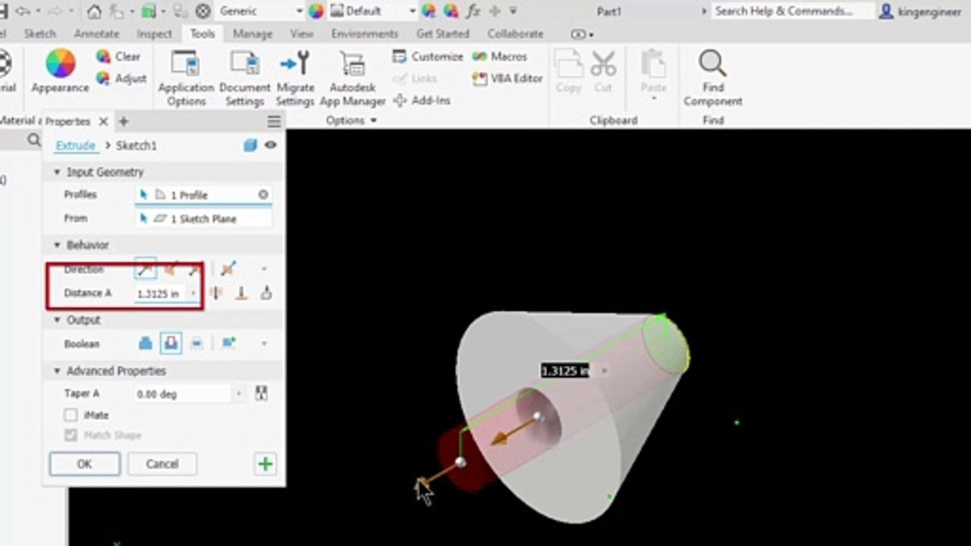Switch to the Inspect tab

[x=154, y=33]
